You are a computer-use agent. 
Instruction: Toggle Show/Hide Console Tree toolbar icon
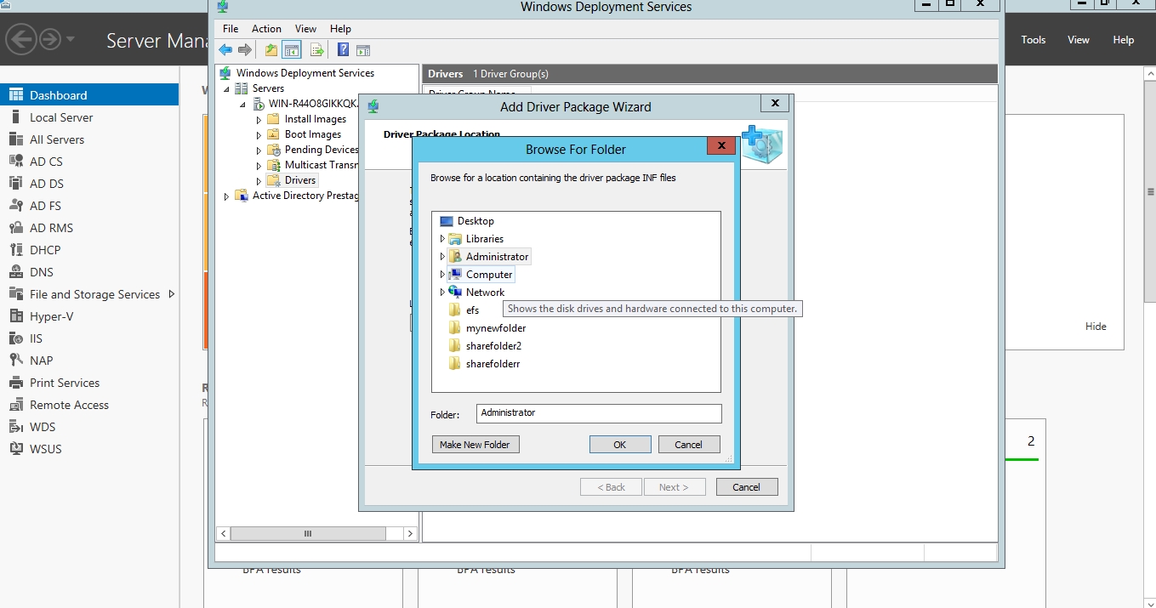(292, 50)
